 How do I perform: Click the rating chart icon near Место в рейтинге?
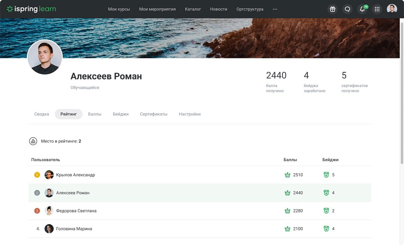[33, 141]
